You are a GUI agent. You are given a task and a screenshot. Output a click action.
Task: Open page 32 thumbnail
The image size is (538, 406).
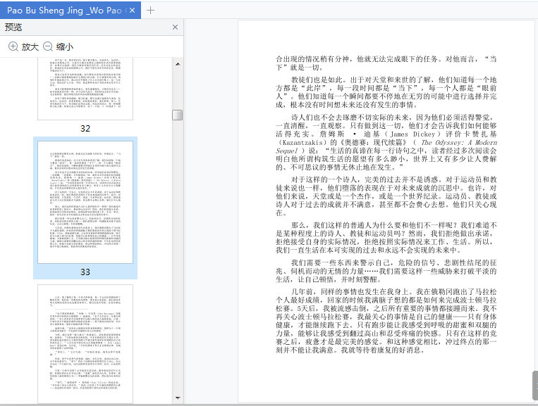tap(85, 89)
